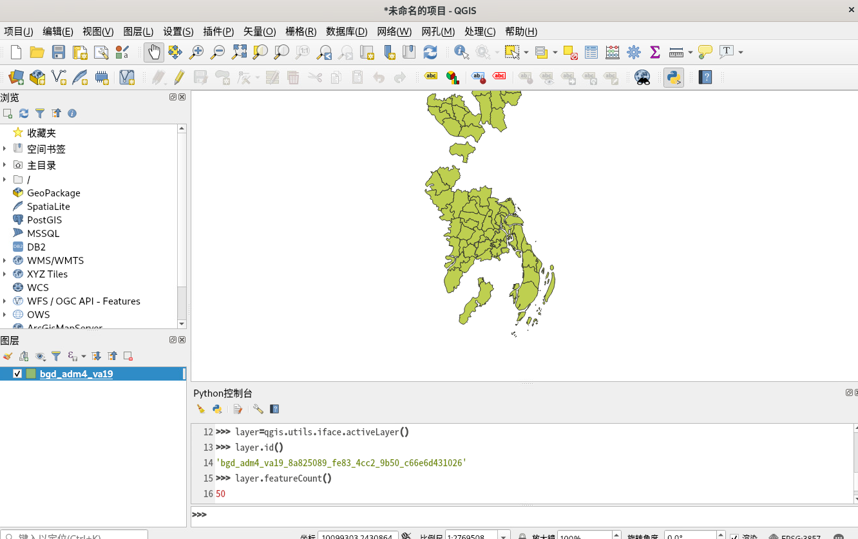Expand the root / folder node
This screenshot has width=858, height=539.
5,180
